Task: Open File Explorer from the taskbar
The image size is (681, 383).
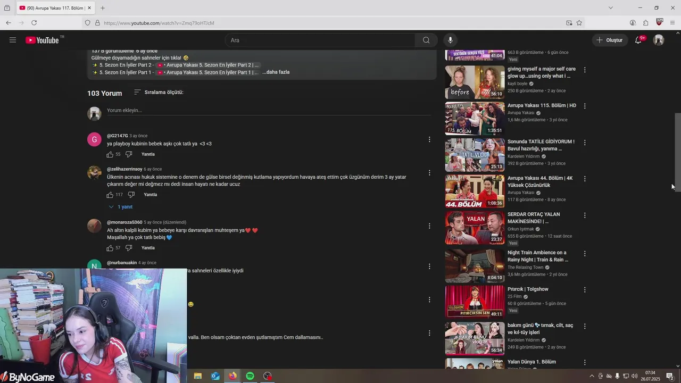Action: [x=198, y=376]
